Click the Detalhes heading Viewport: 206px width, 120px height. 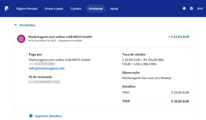(x=129, y=87)
